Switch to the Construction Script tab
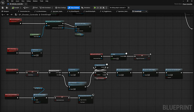Screen dimensions: 194x112 24,11
